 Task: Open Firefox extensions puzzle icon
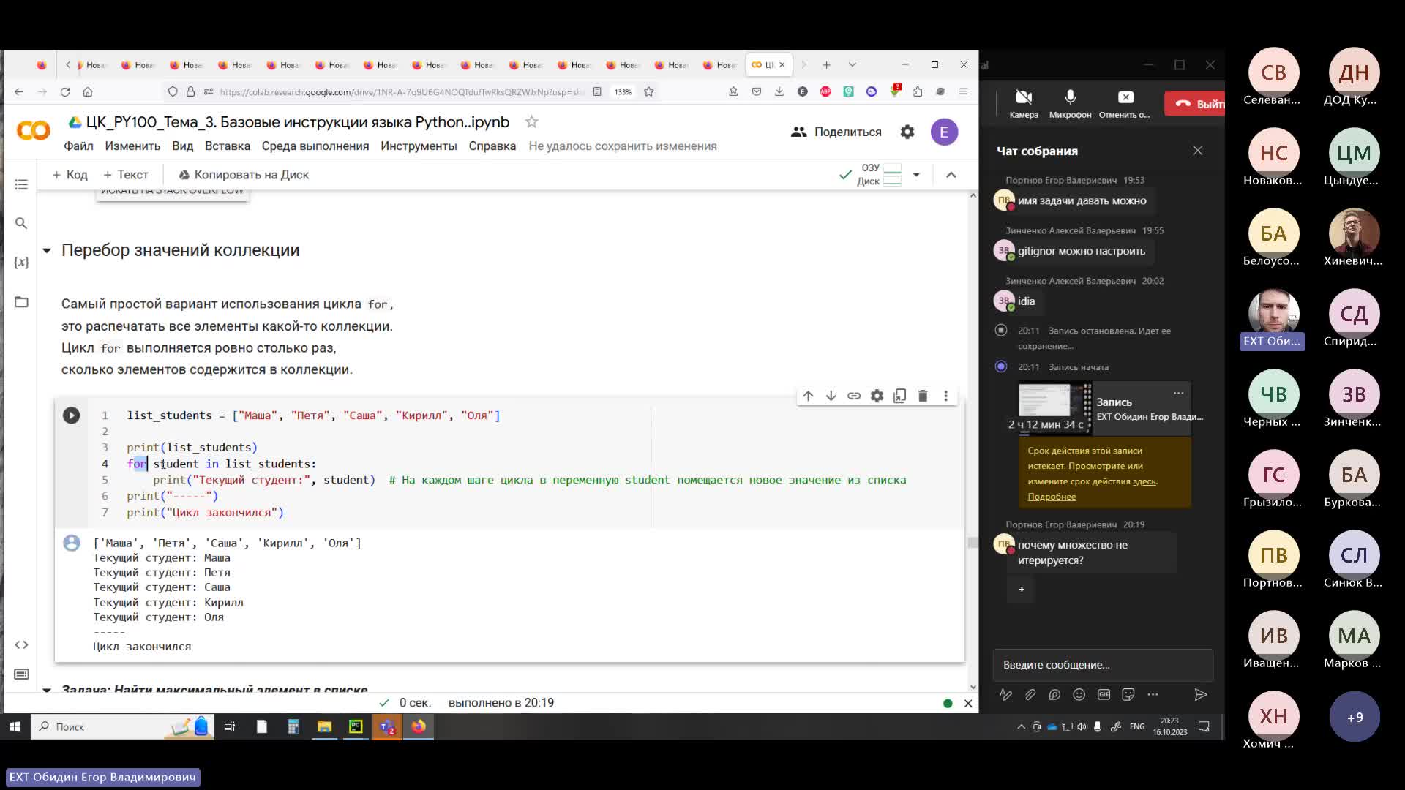point(918,91)
